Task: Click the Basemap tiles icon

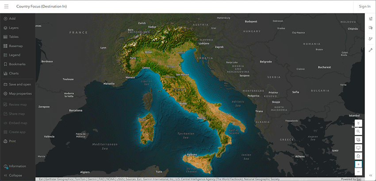Action: click(5, 46)
